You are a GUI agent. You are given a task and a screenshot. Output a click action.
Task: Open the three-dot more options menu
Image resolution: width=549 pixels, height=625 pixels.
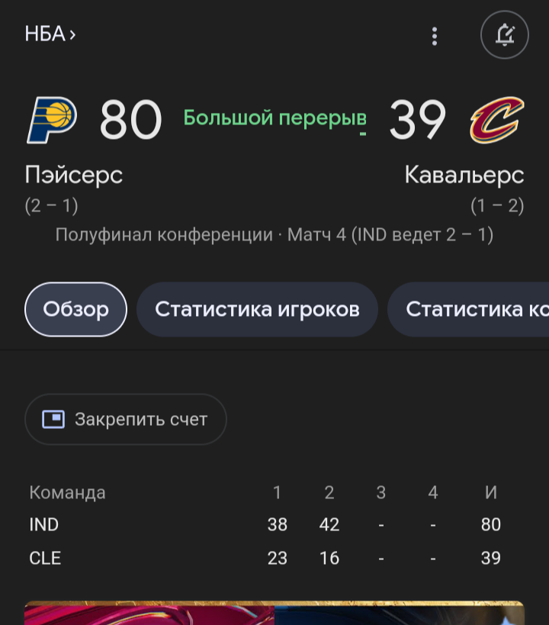coord(435,36)
